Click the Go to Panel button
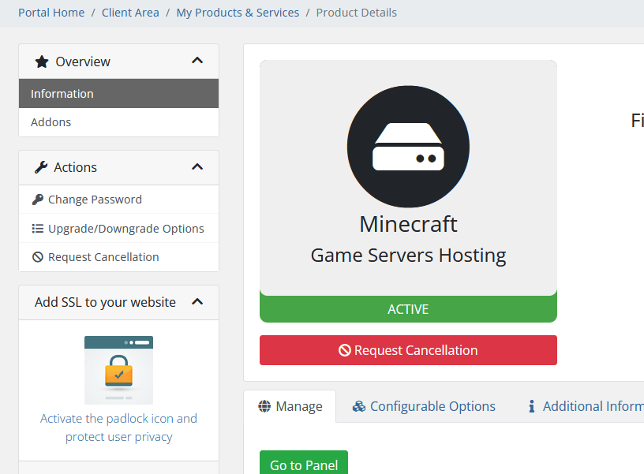This screenshot has height=474, width=644. pyautogui.click(x=304, y=463)
